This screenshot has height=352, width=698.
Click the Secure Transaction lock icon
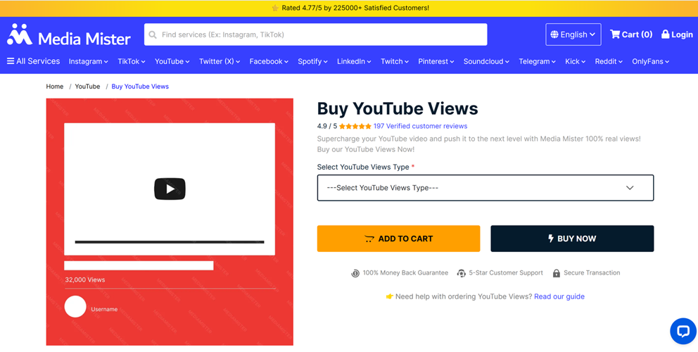[557, 273]
